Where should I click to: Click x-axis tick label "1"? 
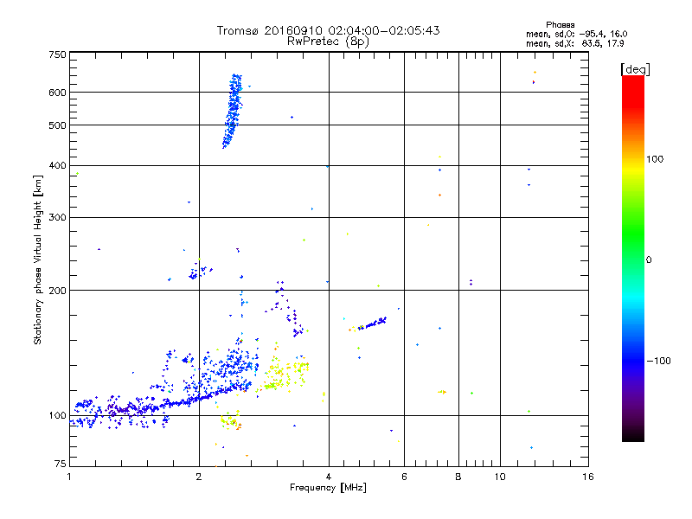click(x=69, y=477)
